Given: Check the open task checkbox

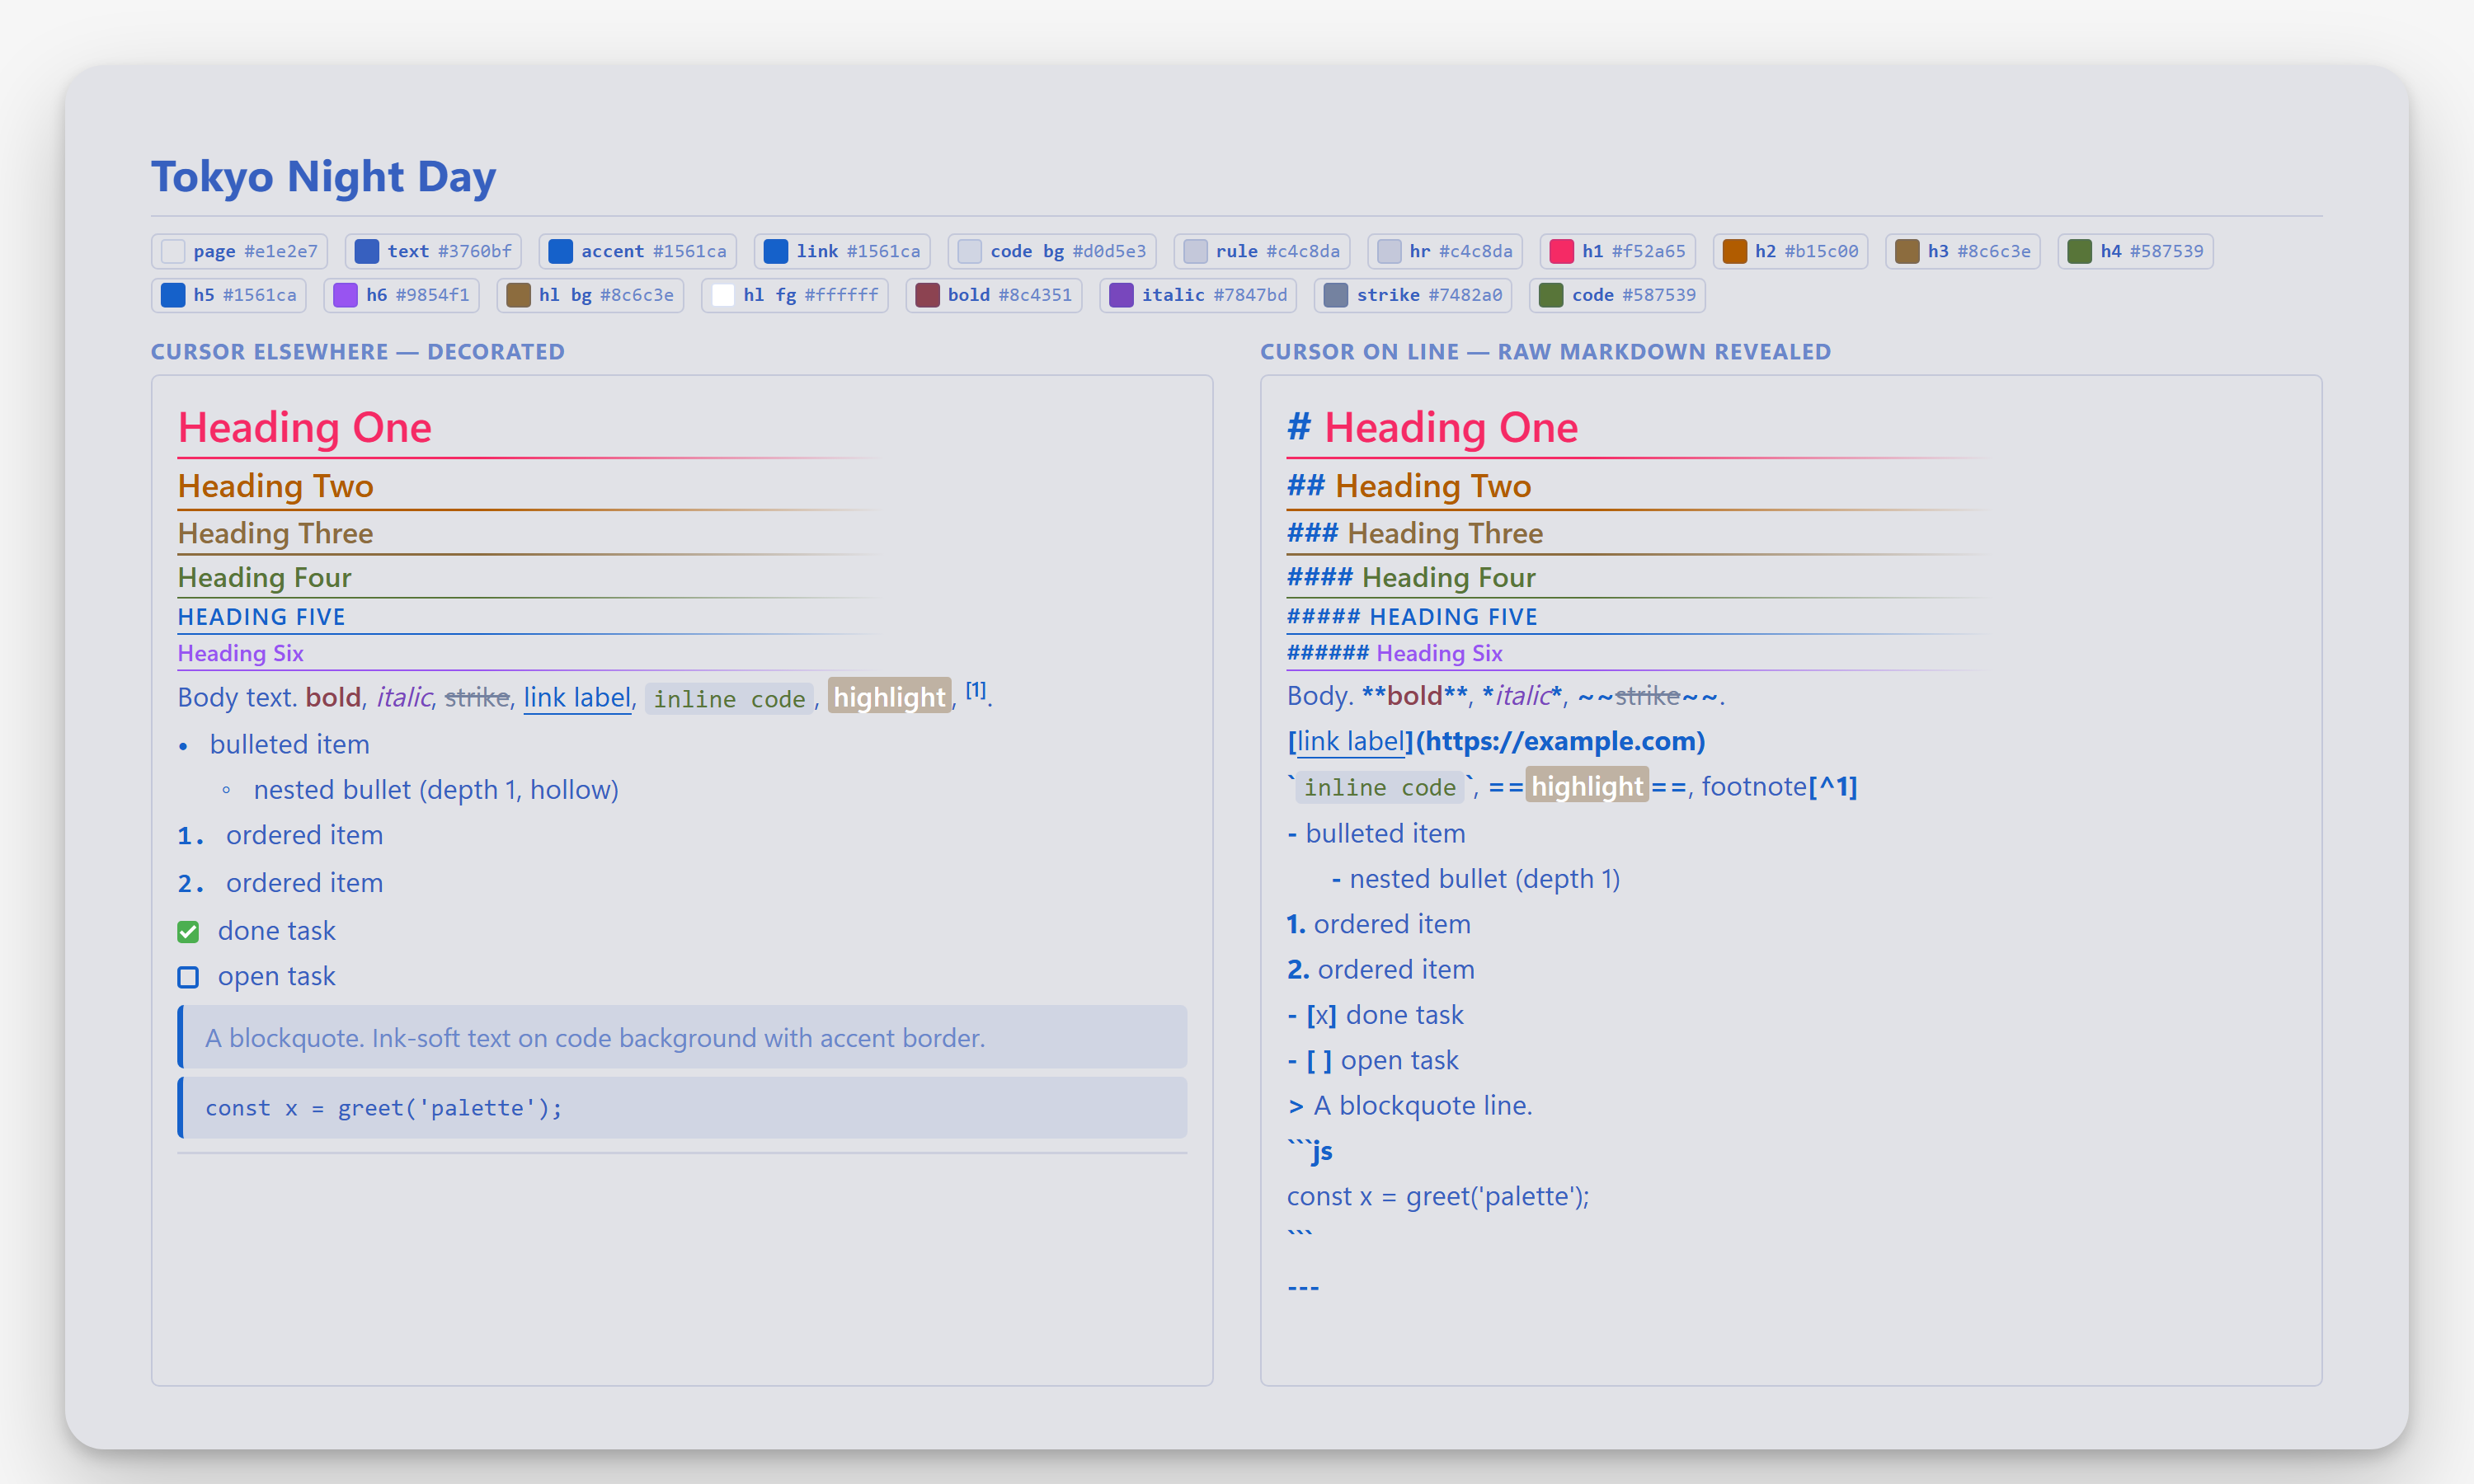Looking at the screenshot, I should [188, 977].
